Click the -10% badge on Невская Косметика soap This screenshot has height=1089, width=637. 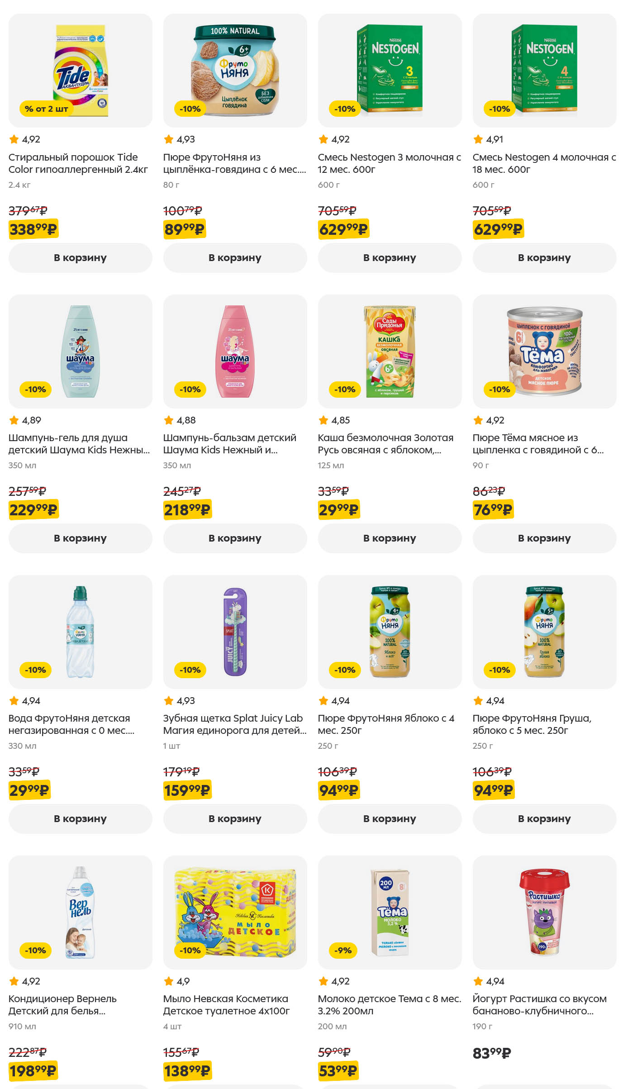(190, 951)
